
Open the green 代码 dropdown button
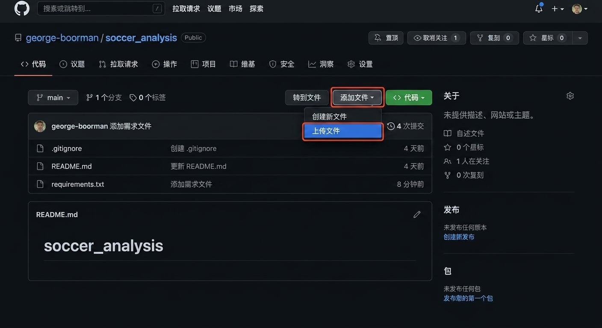tap(409, 97)
